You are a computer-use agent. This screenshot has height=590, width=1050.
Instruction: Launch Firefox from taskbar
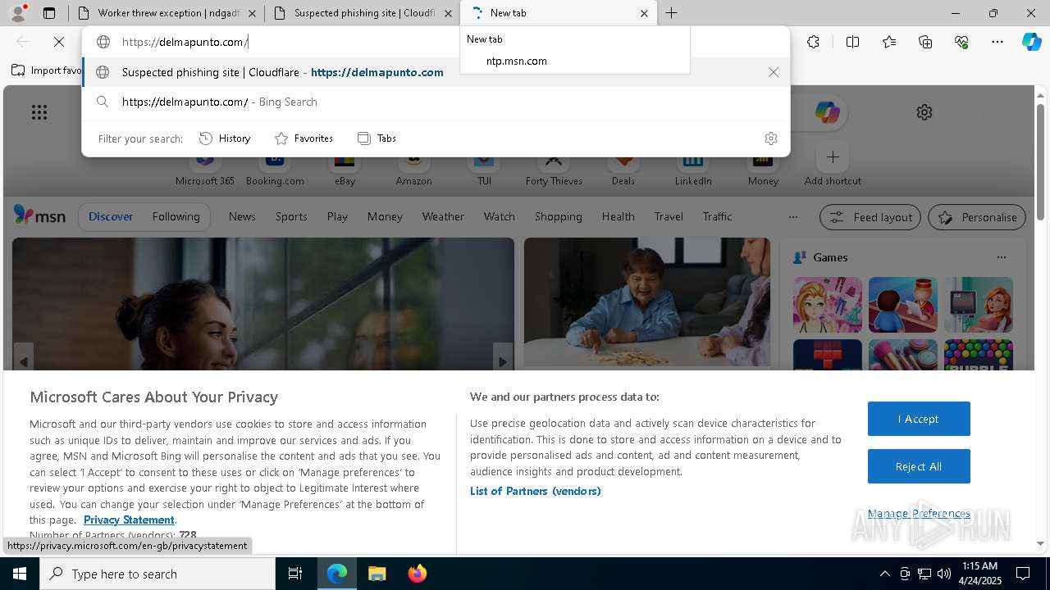(417, 574)
